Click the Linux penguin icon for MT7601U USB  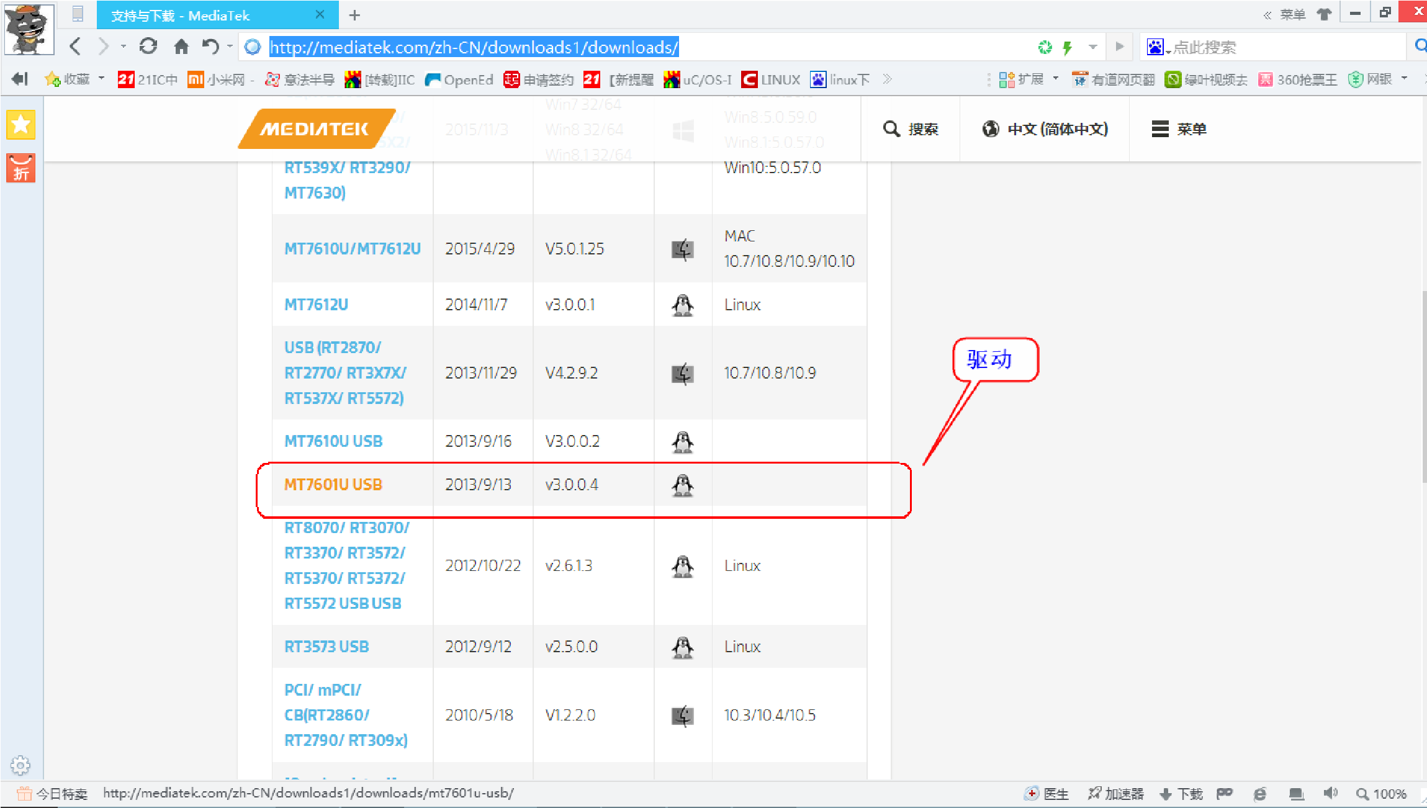tap(682, 485)
